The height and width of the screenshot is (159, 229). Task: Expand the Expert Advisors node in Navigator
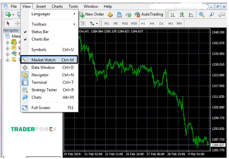[7, 54]
